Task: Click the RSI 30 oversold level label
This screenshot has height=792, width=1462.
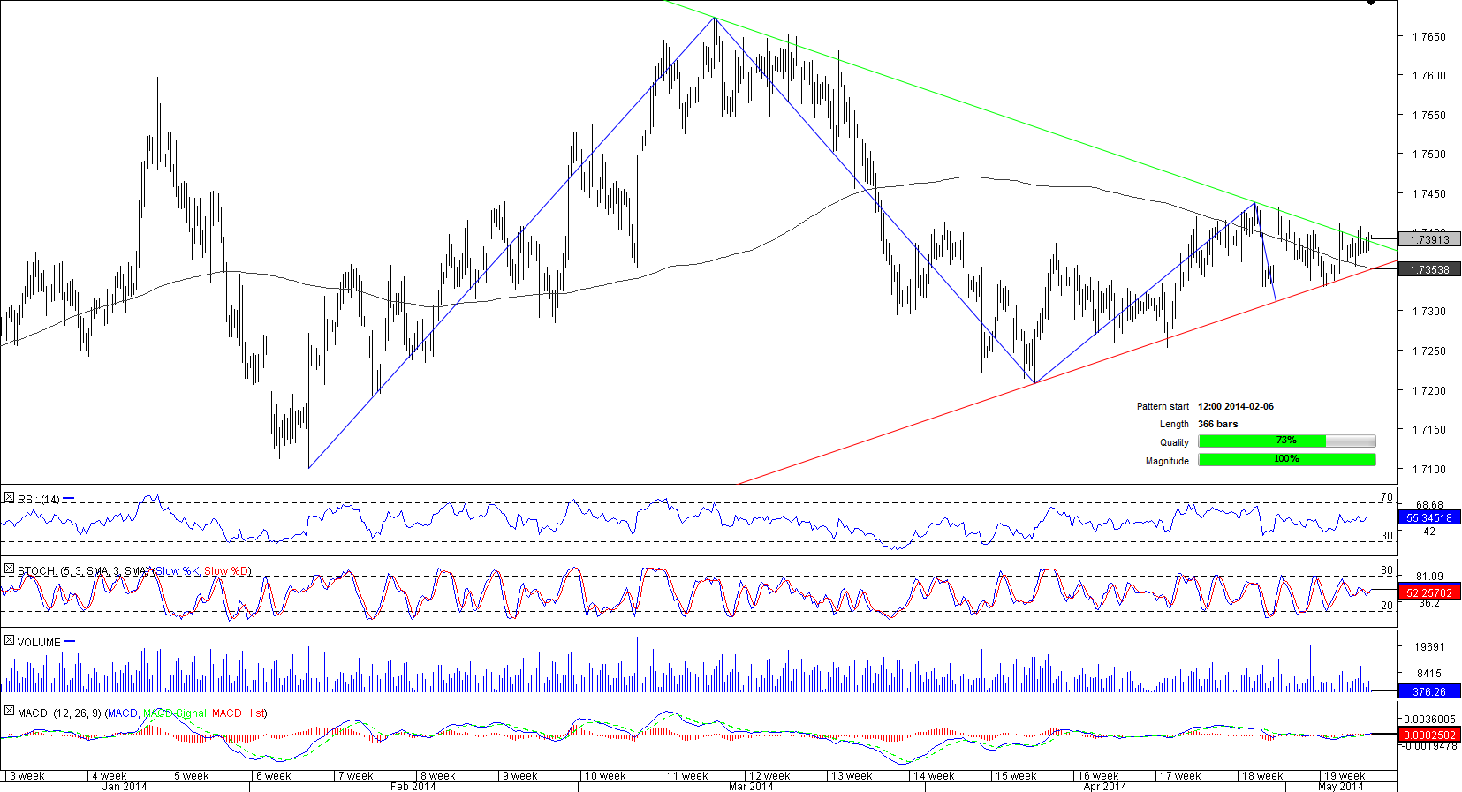Action: (x=1387, y=536)
